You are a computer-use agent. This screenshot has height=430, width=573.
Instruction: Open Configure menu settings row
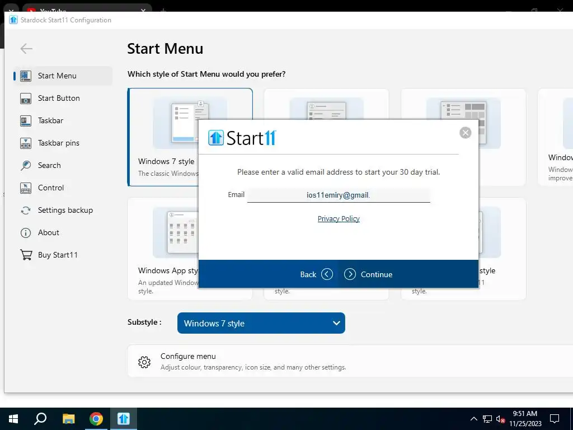350,361
